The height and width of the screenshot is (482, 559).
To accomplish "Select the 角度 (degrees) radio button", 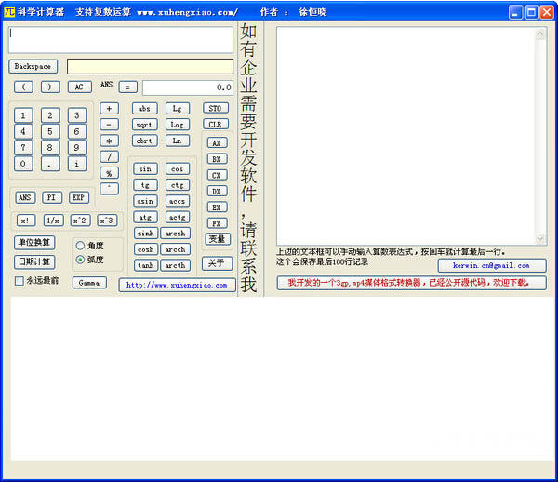I will pos(80,246).
